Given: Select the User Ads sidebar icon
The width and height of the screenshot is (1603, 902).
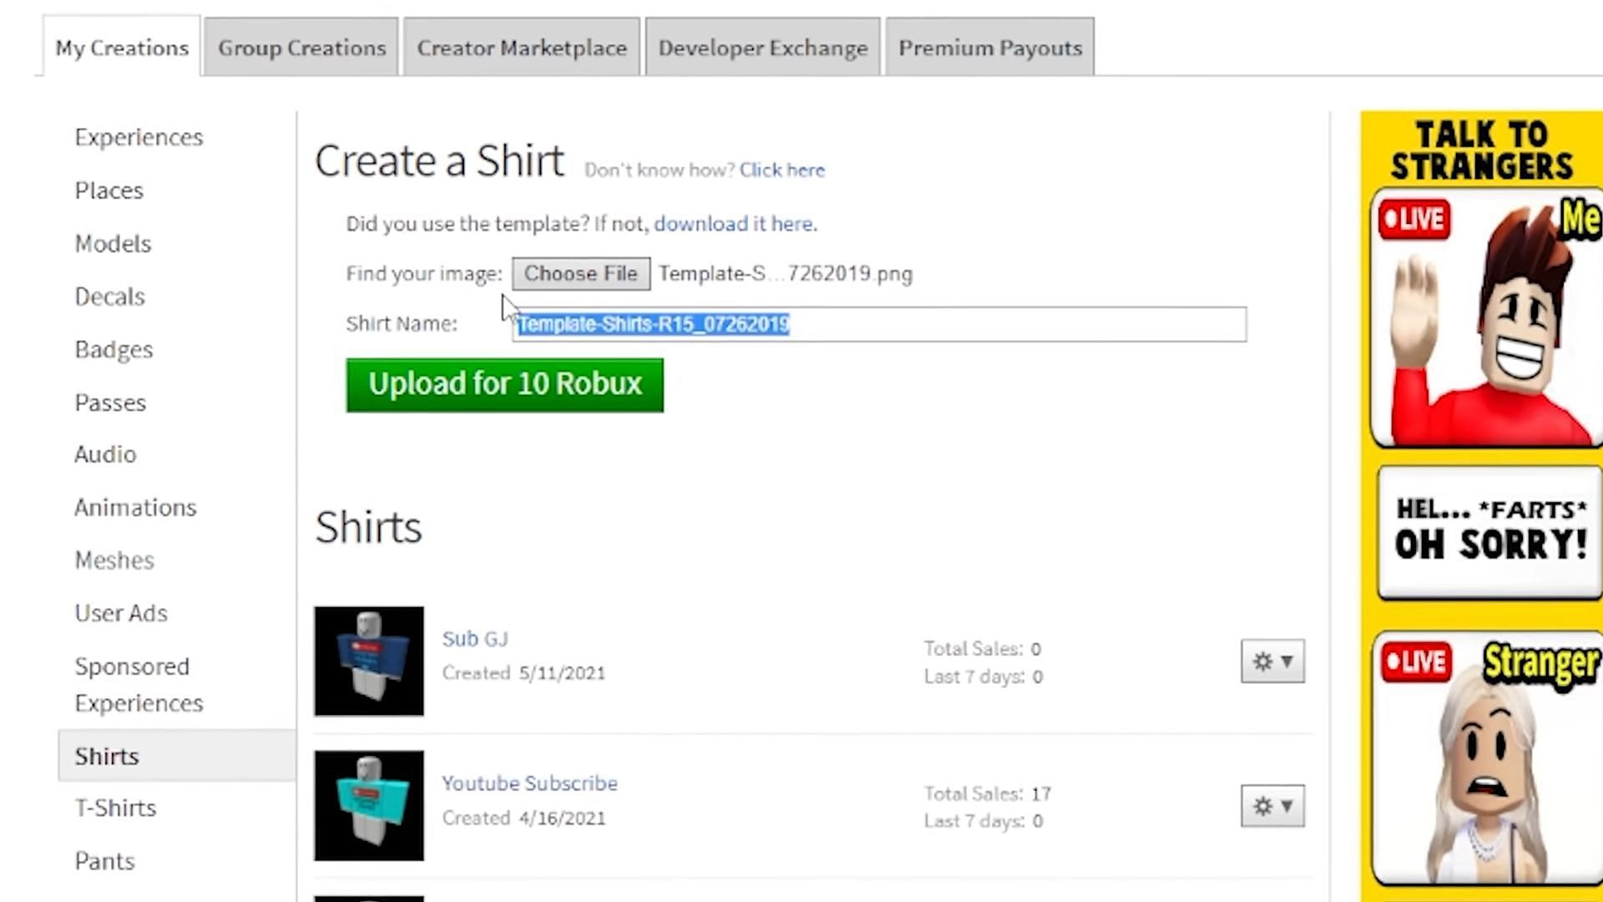Looking at the screenshot, I should (120, 612).
